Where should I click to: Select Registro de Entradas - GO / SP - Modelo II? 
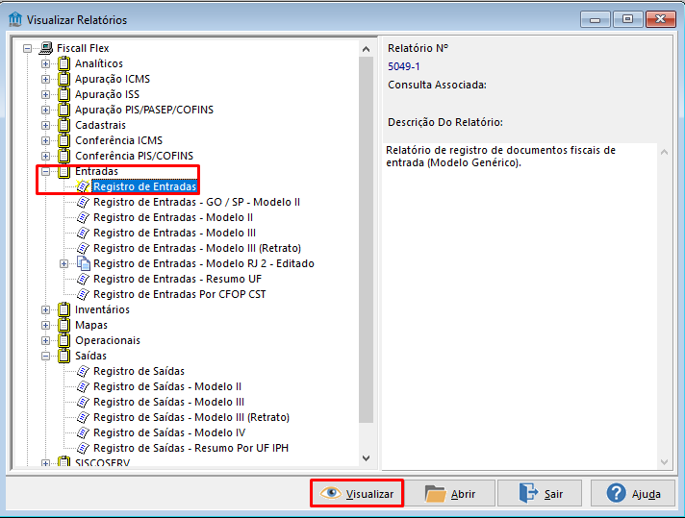[196, 202]
